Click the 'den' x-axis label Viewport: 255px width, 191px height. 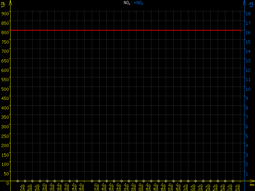(x=251, y=185)
